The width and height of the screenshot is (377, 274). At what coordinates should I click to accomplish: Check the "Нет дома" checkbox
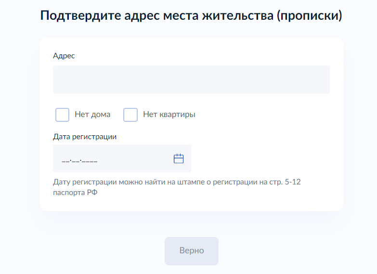click(62, 115)
